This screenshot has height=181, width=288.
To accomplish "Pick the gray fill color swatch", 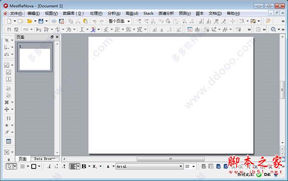I will (x=23, y=167).
